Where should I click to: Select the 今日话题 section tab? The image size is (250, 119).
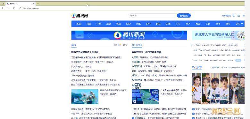point(137,45)
